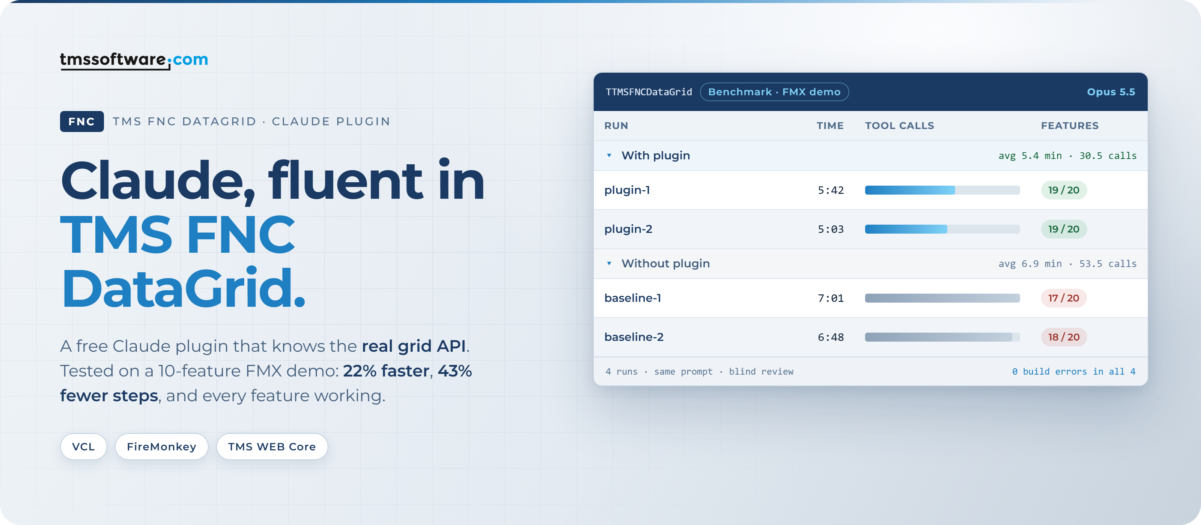Click the plugin-2 tool calls bar
The image size is (1201, 525).
942,229
